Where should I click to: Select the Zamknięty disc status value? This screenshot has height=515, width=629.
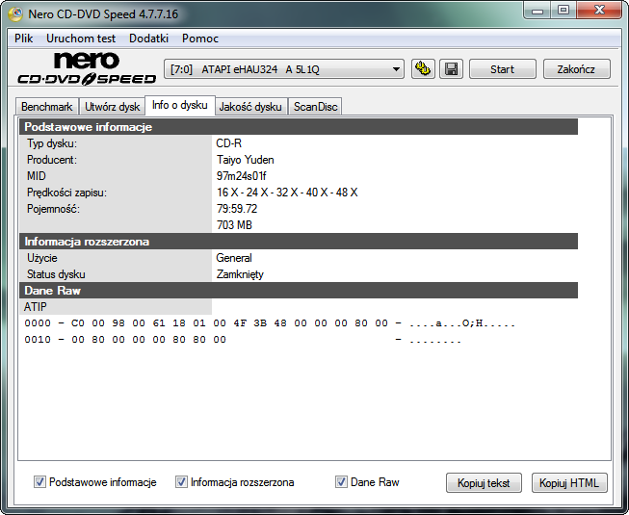240,274
